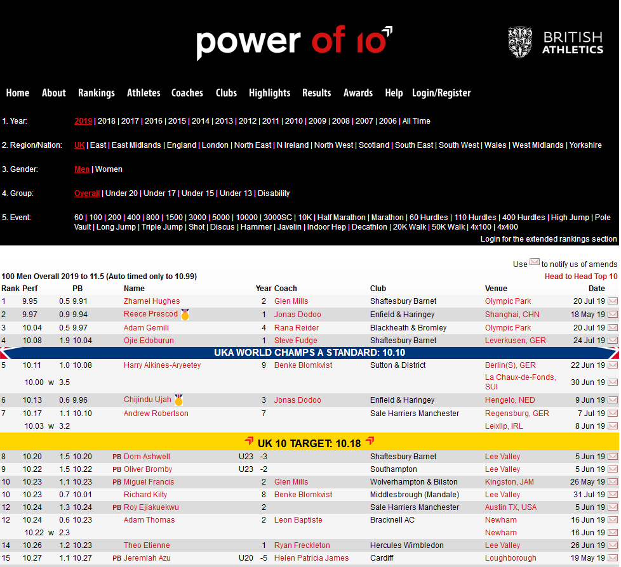Open Harry Aikines-Aryeetey athlete profile
The width and height of the screenshot is (621, 567).
point(162,365)
